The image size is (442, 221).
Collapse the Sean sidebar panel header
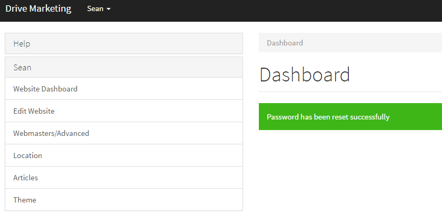tap(124, 67)
